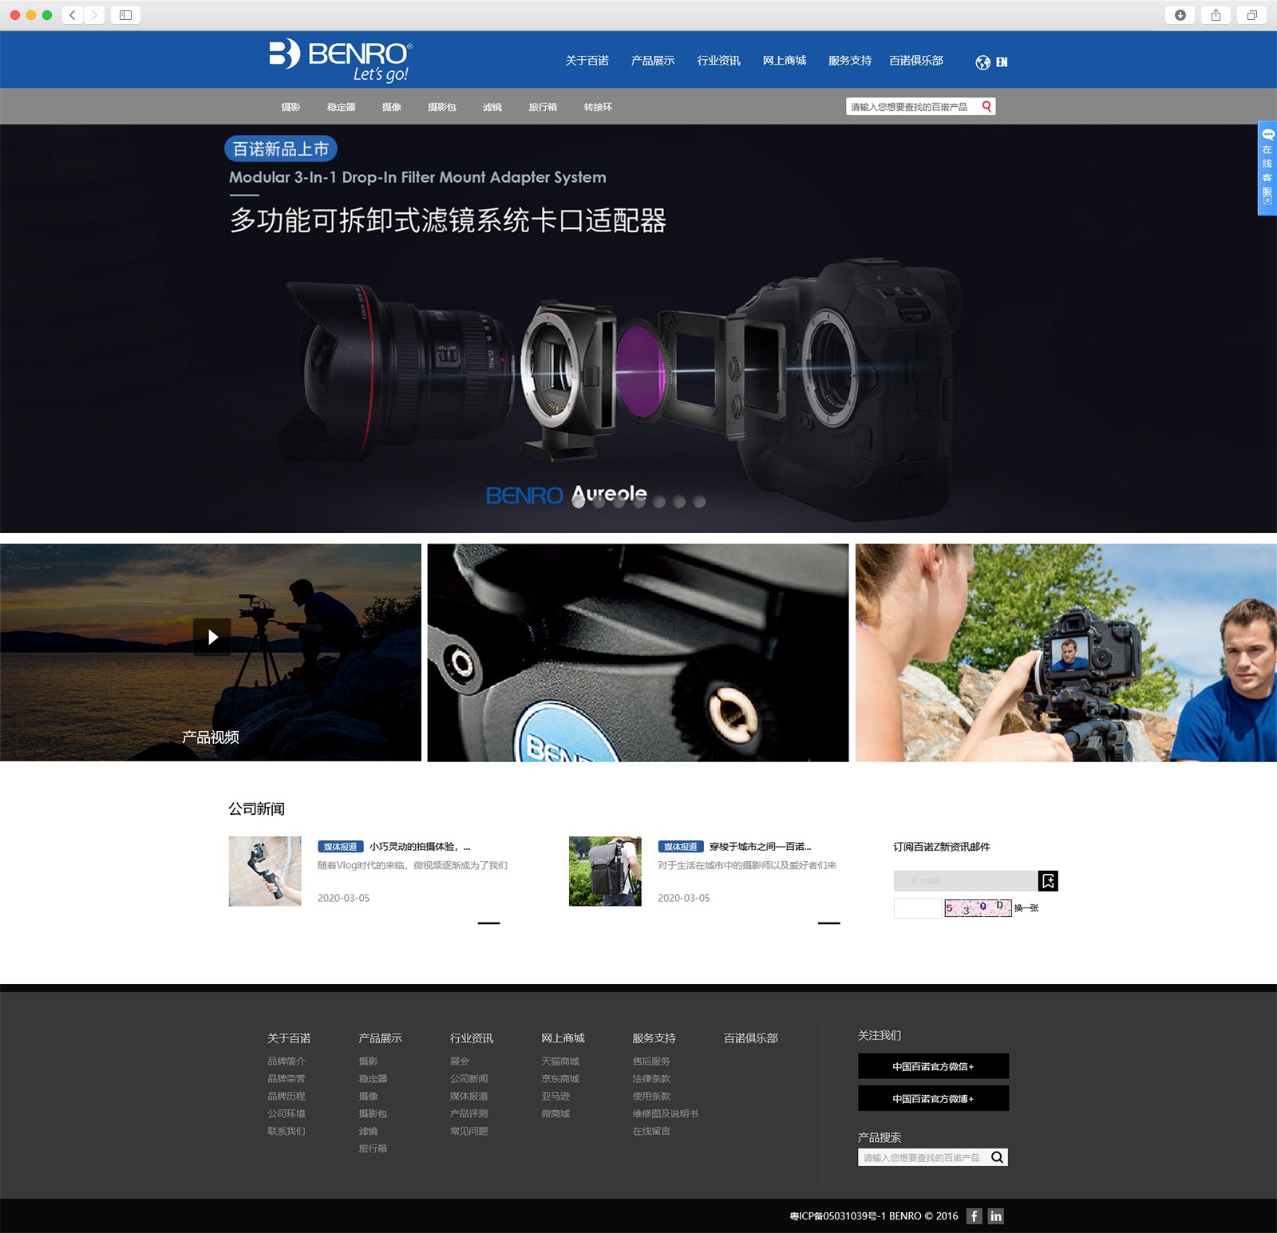Click the ICP license number 粤ICP备05031039号-1
1277x1233 pixels.
coord(838,1215)
